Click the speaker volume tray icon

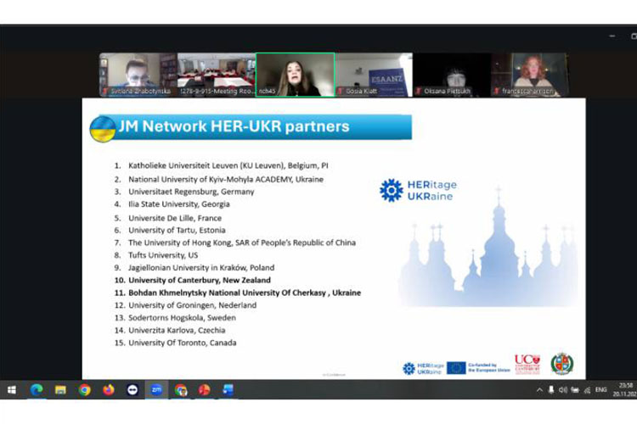tap(562, 390)
